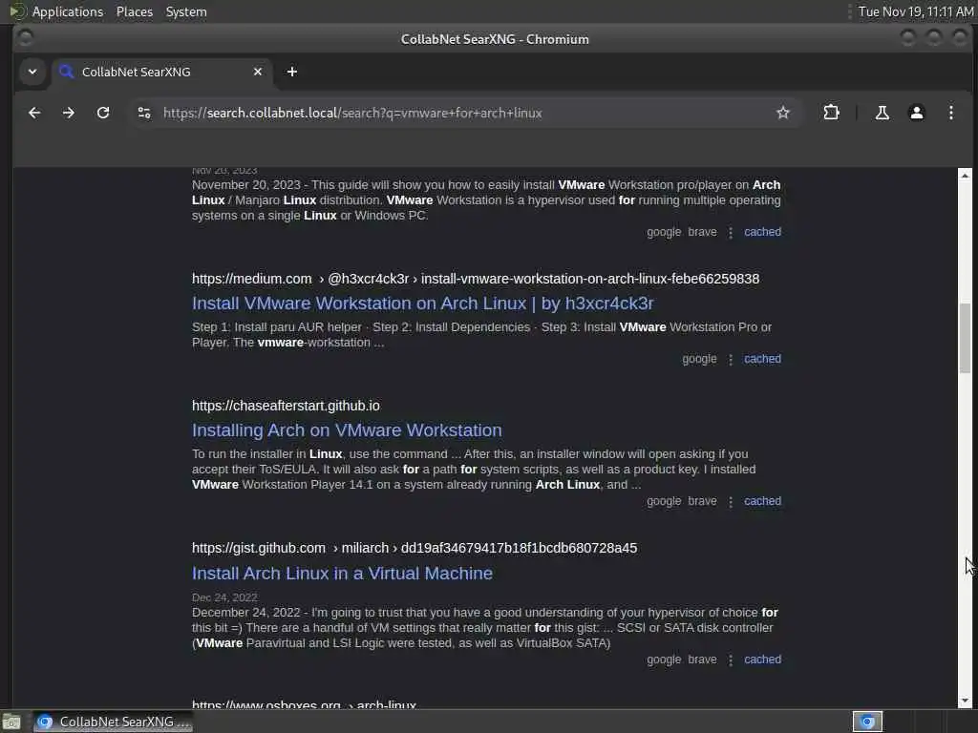This screenshot has width=978, height=733.
Task: Go forward in browser history
Action: point(69,113)
